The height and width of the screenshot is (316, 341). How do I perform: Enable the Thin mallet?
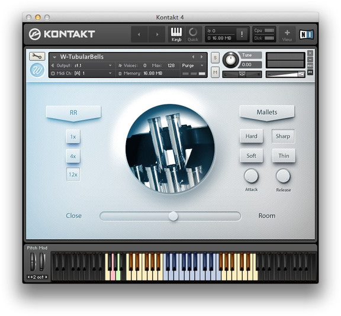[x=284, y=156]
